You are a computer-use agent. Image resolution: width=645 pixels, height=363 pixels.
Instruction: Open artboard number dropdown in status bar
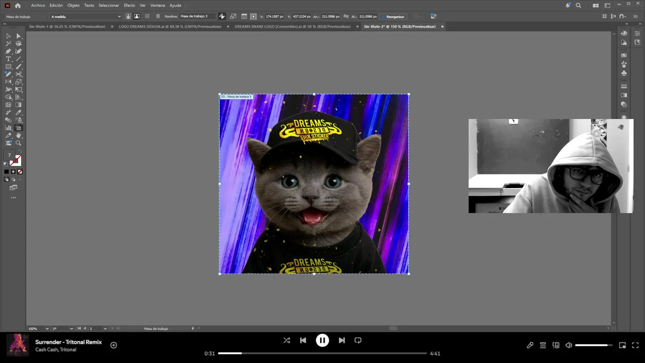[x=105, y=329]
